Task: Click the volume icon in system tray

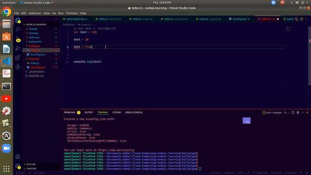Action: pos(297,2)
